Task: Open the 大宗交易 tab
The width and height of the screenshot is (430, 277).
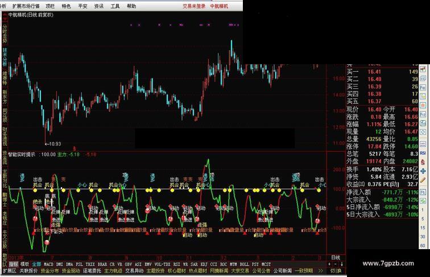Action: coord(240,271)
